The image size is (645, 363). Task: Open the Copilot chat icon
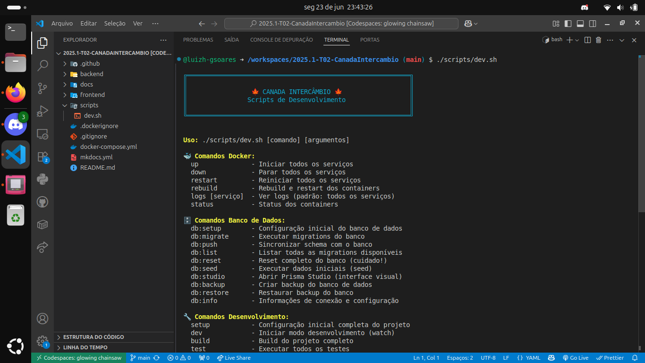tap(468, 24)
